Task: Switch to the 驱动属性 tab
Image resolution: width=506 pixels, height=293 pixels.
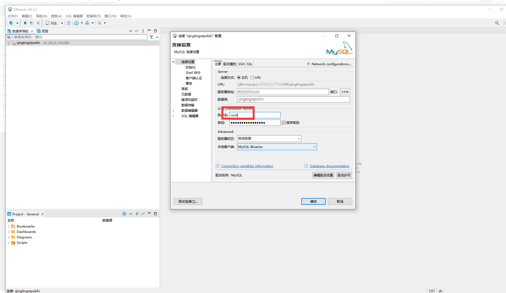Action: click(x=229, y=64)
